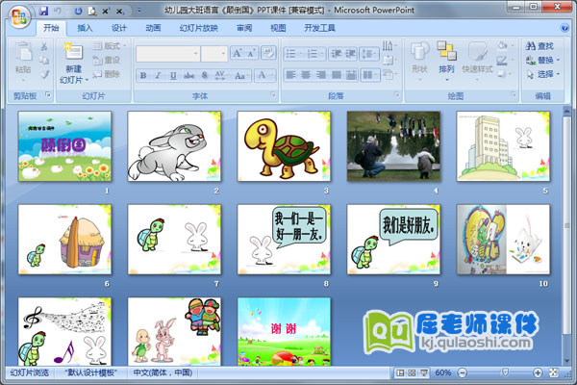Click the Decrease Font Size icon
Viewport: 577px width, 385px height.
click(x=251, y=54)
